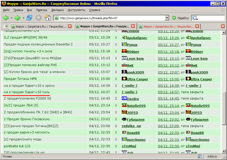Screen dimensions: 227x160
Task: Open the Переход menu
Action: click(x=42, y=10)
